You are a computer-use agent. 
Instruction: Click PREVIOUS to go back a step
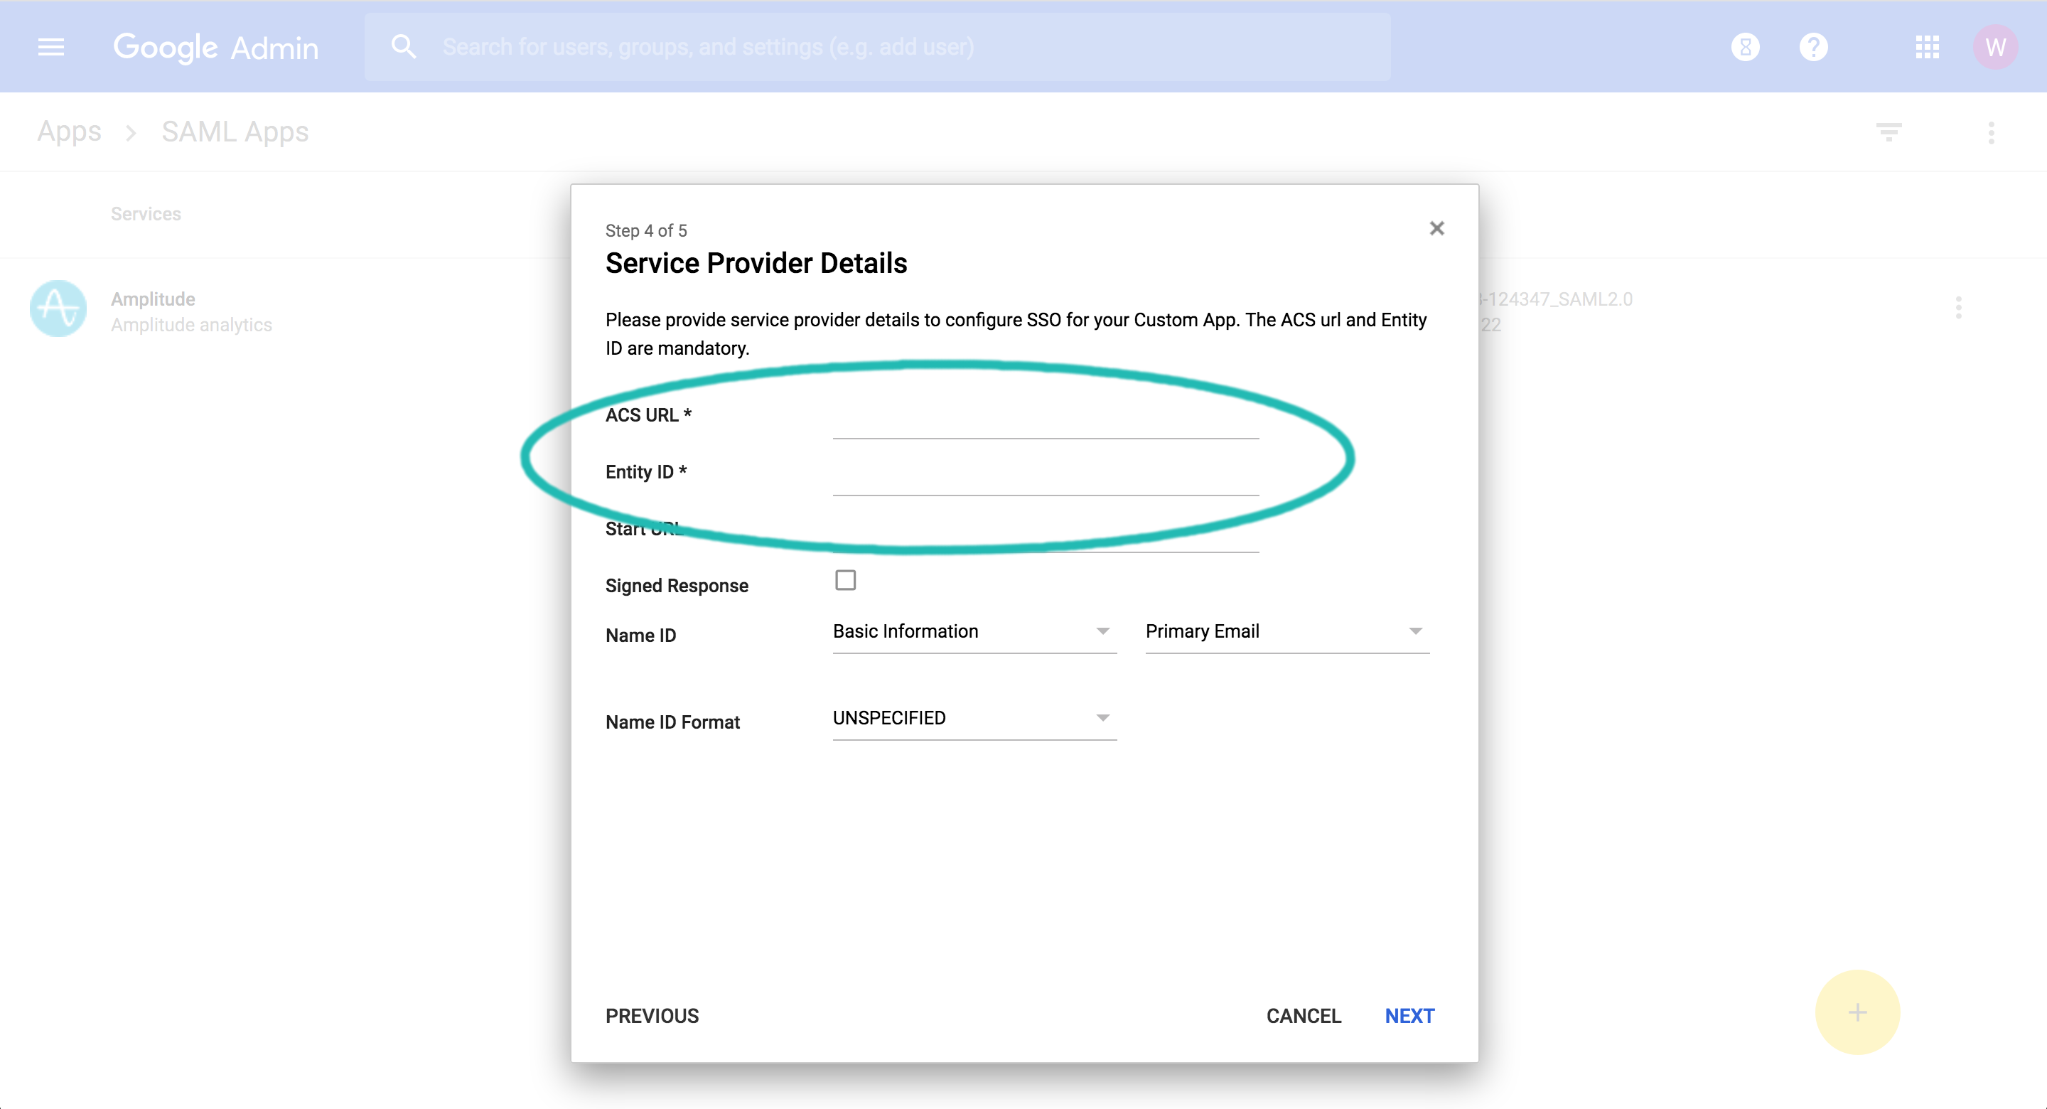(652, 1015)
